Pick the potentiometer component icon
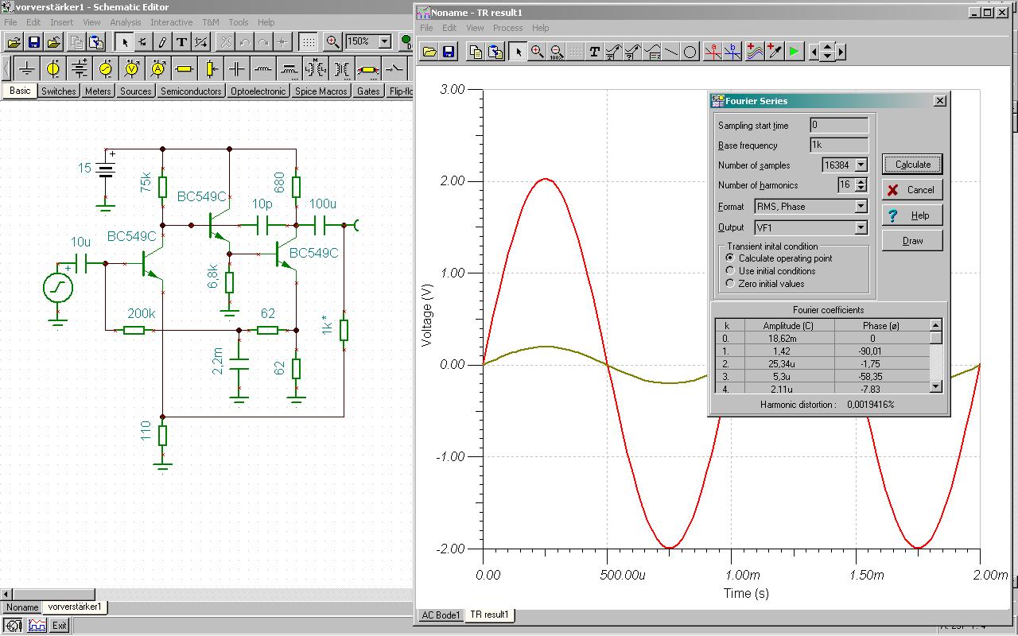The width and height of the screenshot is (1018, 636). (211, 69)
